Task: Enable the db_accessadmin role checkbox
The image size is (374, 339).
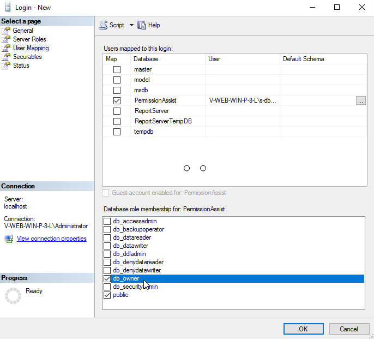Action: coord(107,221)
